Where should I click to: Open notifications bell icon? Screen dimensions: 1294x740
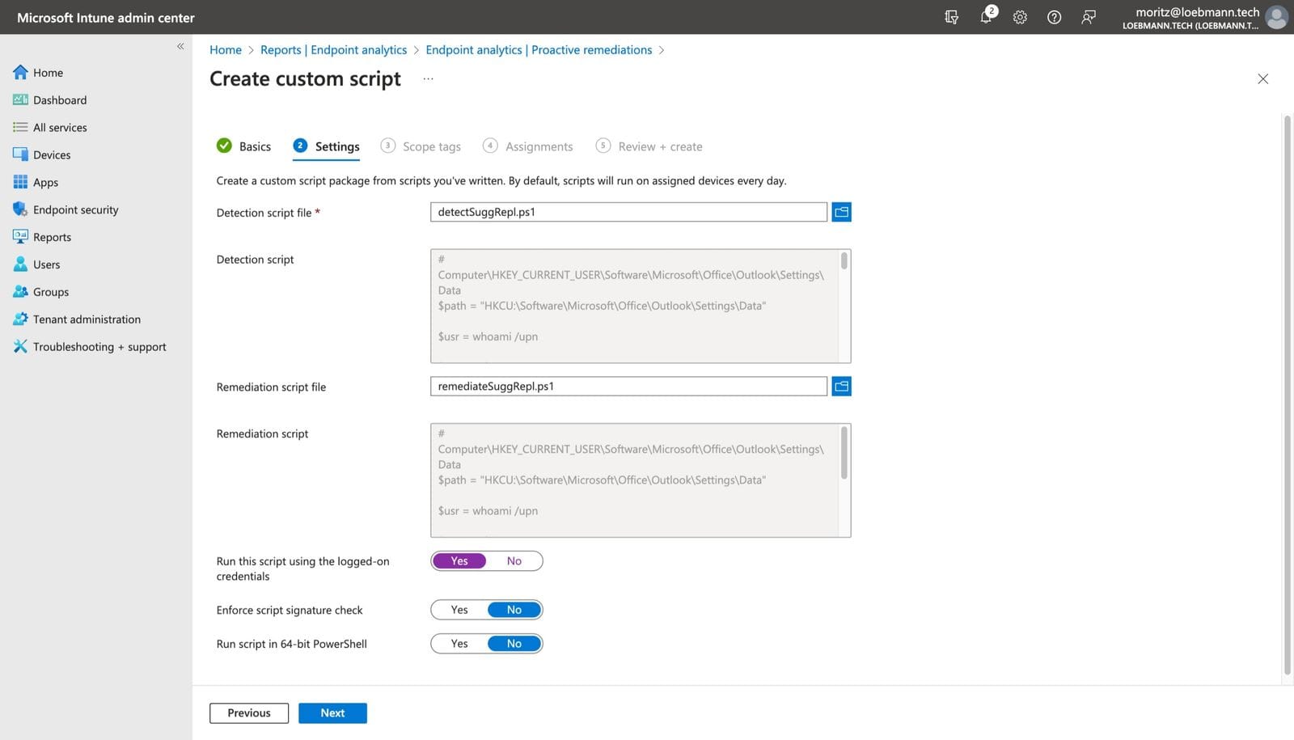(986, 17)
